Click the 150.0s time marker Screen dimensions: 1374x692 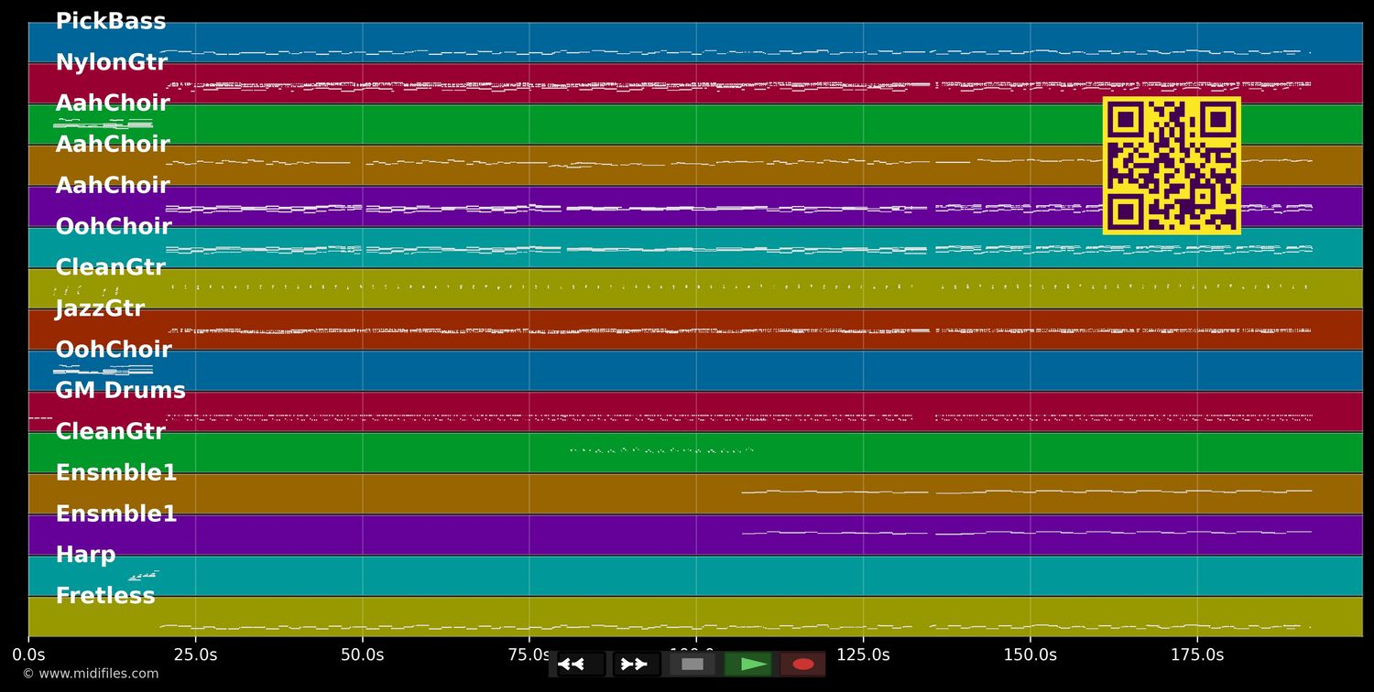(1030, 654)
